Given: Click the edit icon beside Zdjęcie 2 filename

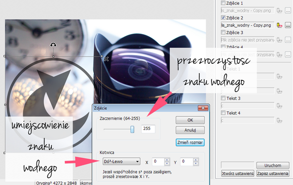Looking at the screenshot, I should point(279,25).
